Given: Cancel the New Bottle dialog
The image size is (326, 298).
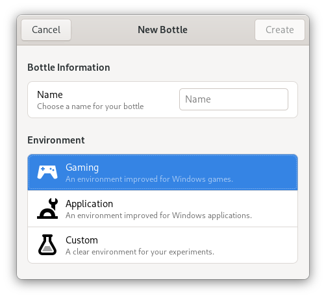Looking at the screenshot, I should point(46,30).
